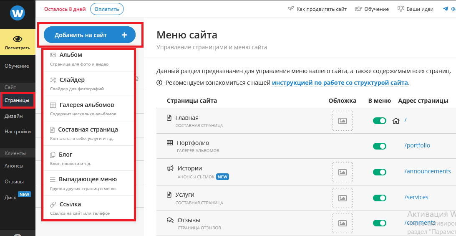Click the info icon beside Рекомендуем text
Screen dimensions: 456x236
pyautogui.click(x=159, y=83)
